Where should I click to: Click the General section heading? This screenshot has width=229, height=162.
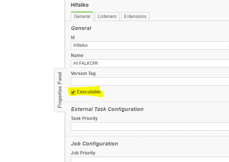click(x=81, y=28)
